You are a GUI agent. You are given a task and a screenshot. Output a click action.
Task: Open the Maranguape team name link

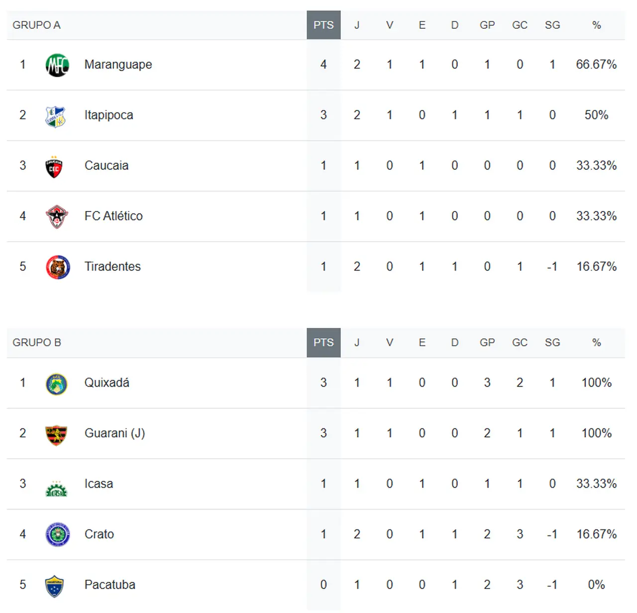pos(118,65)
